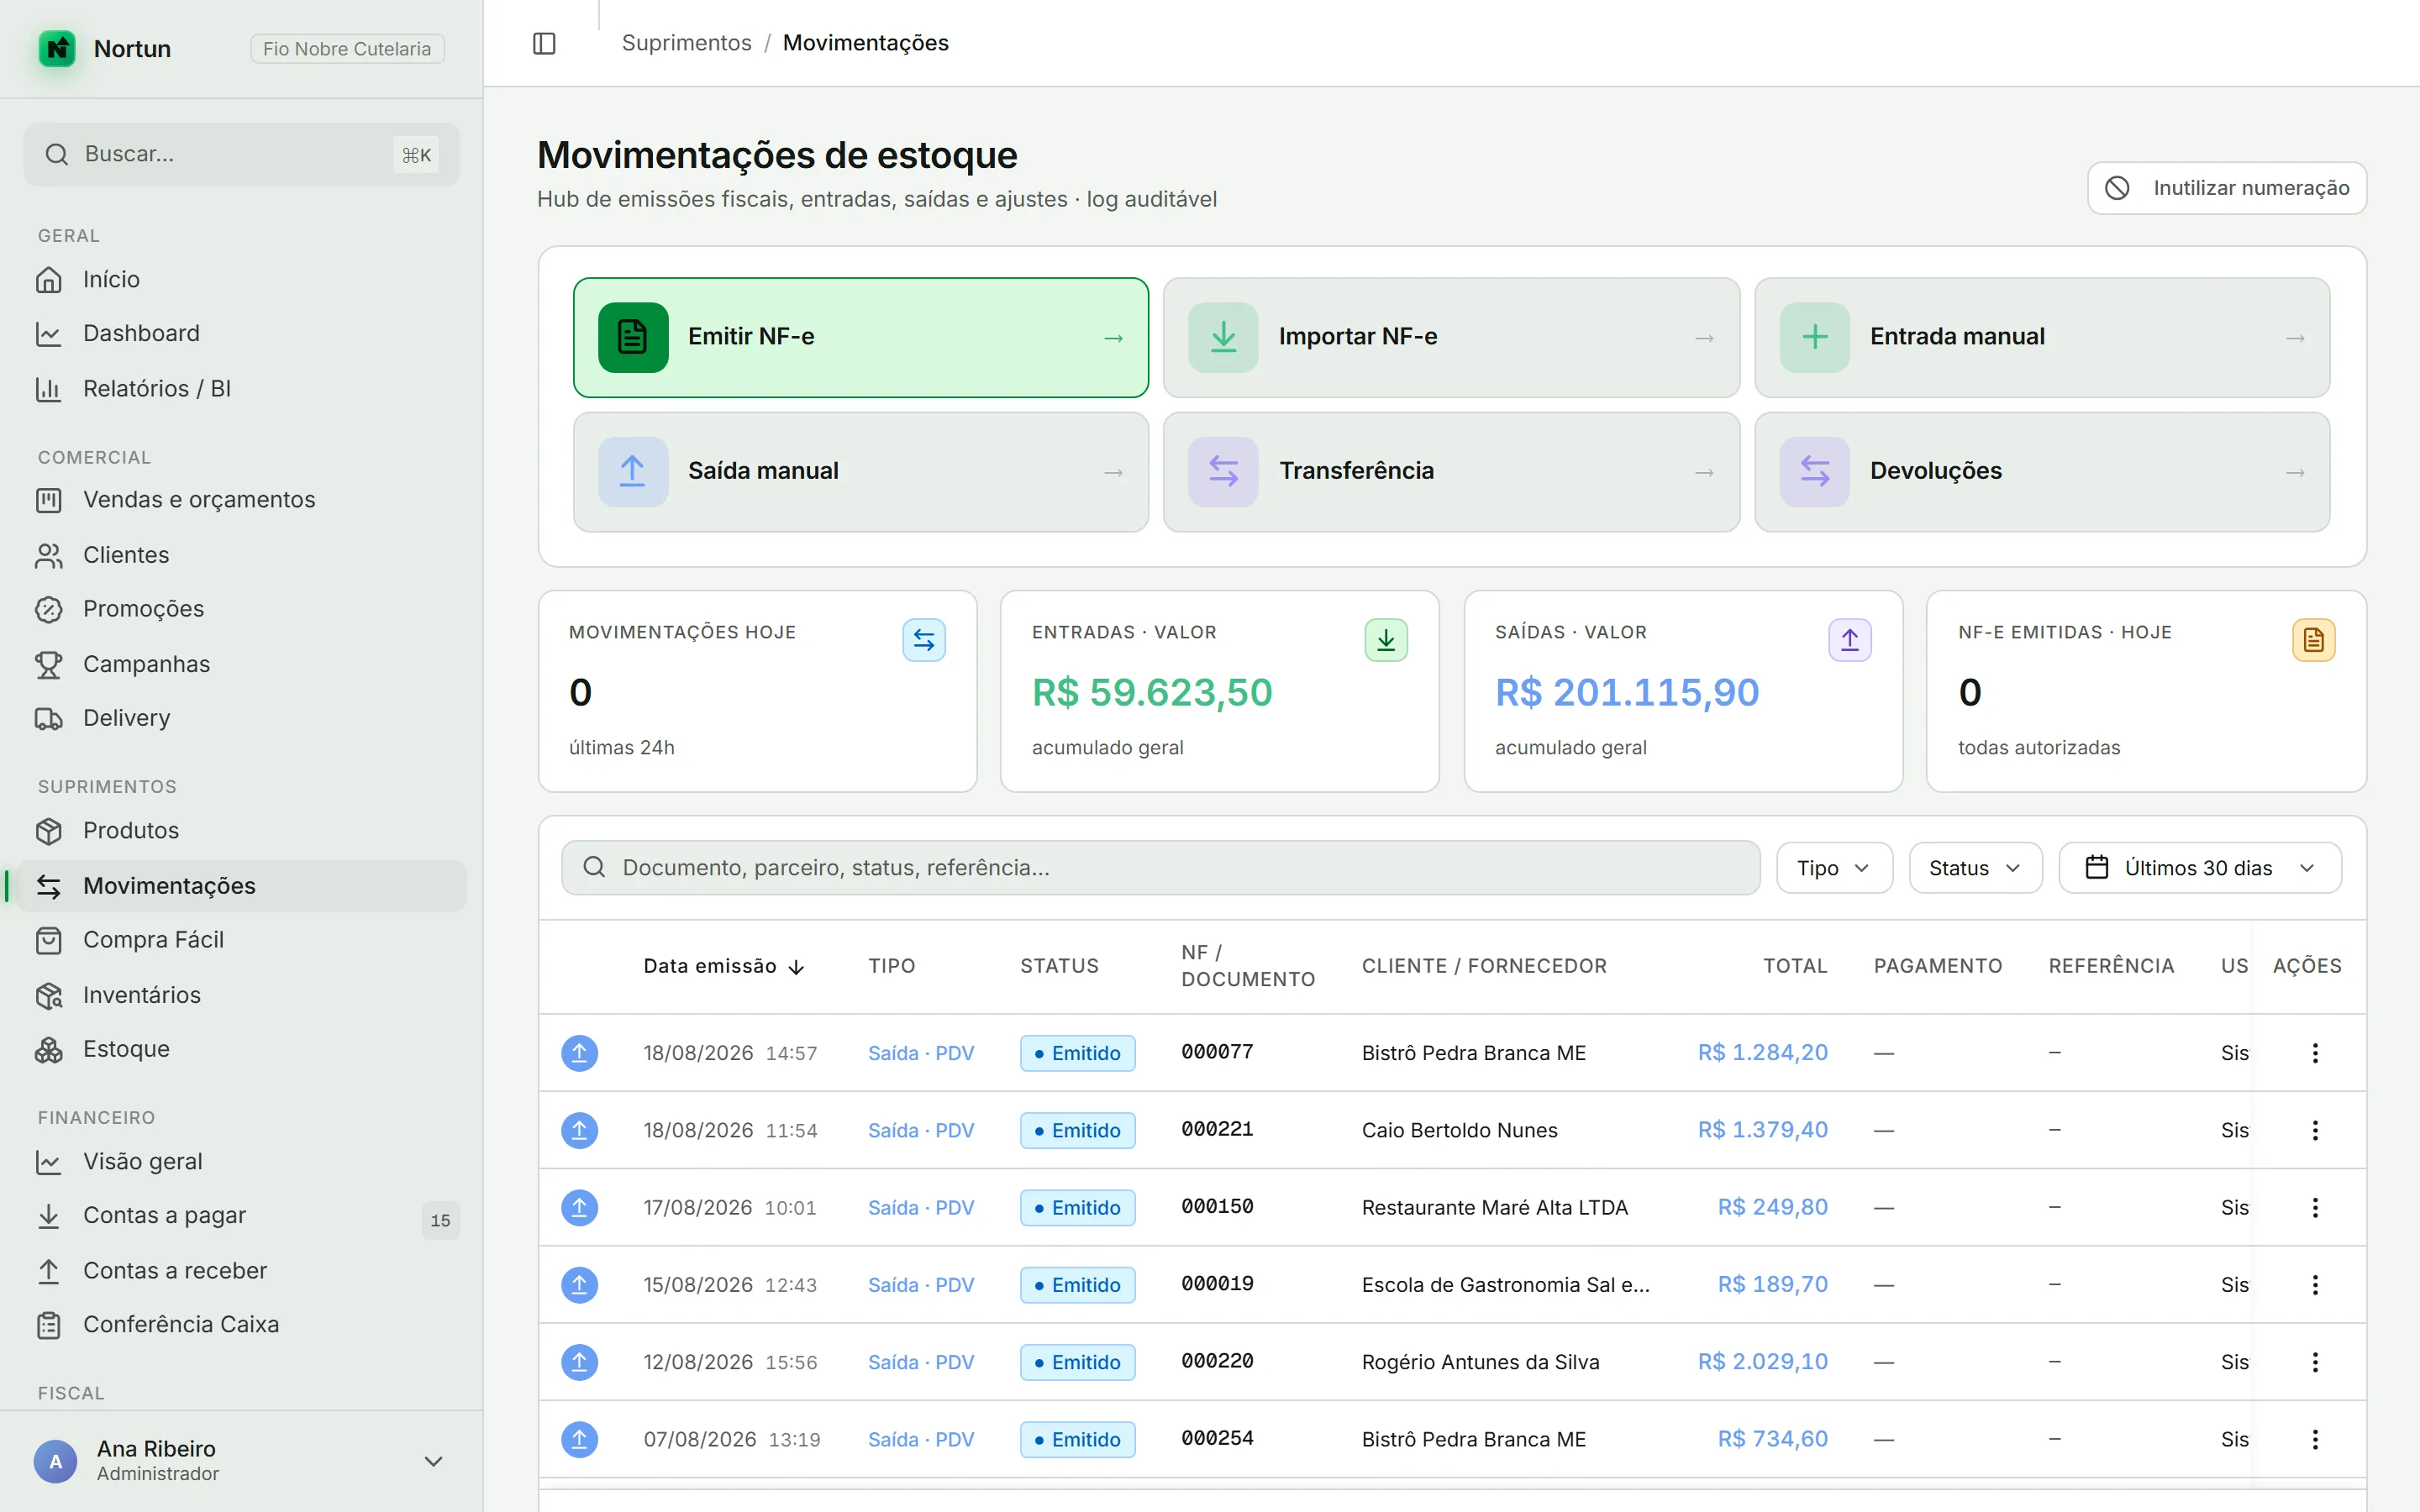Click the Nortun logo icon
Viewport: 2420px width, 1512px height.
pyautogui.click(x=57, y=48)
